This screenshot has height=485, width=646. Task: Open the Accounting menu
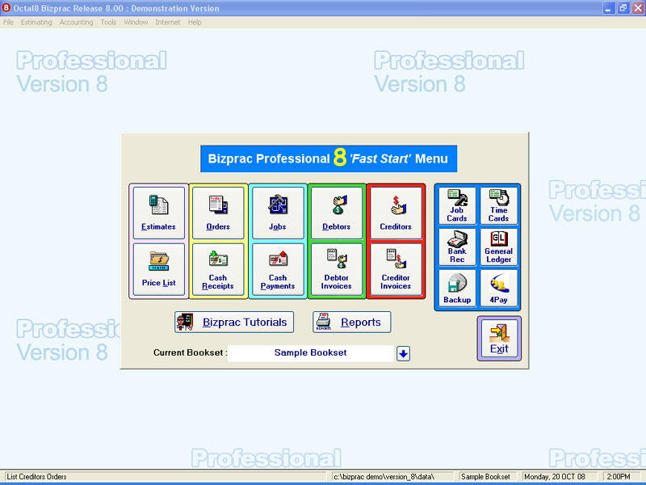[76, 23]
